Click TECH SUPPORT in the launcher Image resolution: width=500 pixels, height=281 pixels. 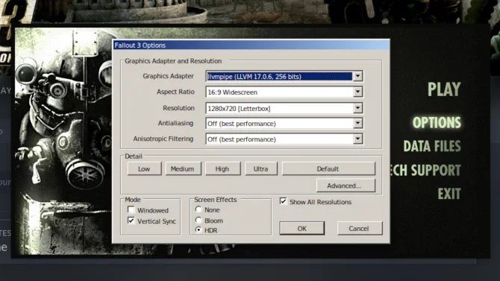425,170
